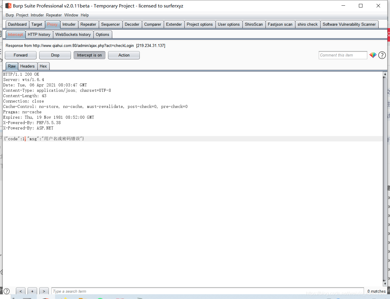The height and width of the screenshot is (299, 390).
Task: Go to previous search match arrow
Action: click(21, 291)
